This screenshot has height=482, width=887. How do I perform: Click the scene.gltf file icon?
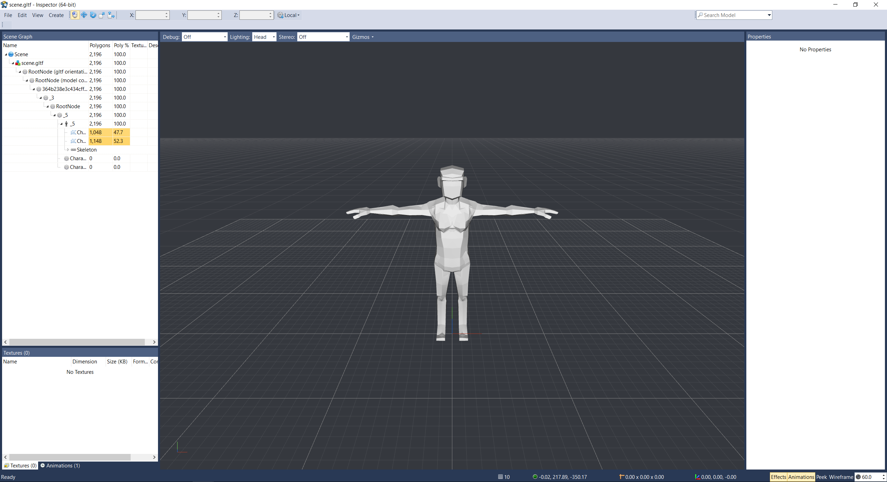pyautogui.click(x=18, y=63)
